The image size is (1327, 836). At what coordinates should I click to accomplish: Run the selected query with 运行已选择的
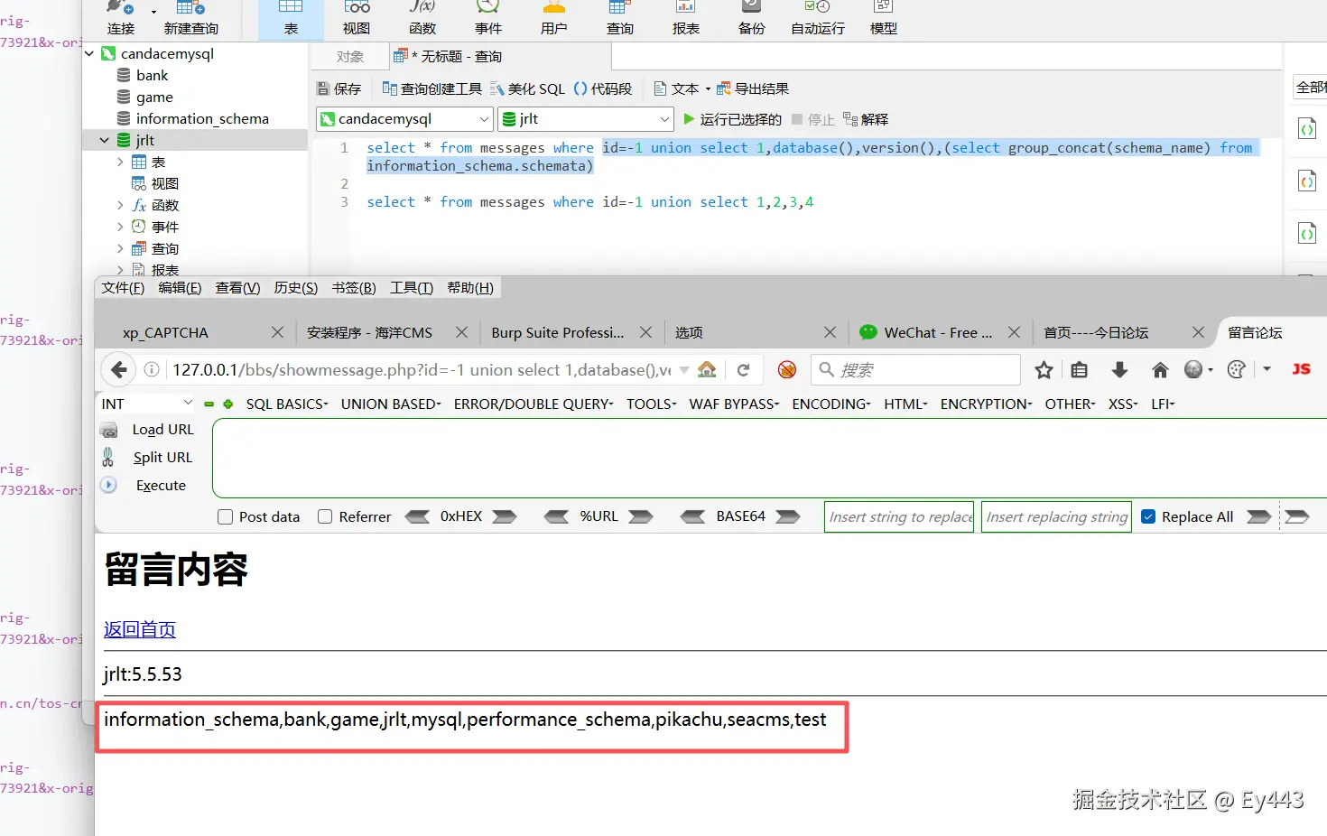(732, 119)
